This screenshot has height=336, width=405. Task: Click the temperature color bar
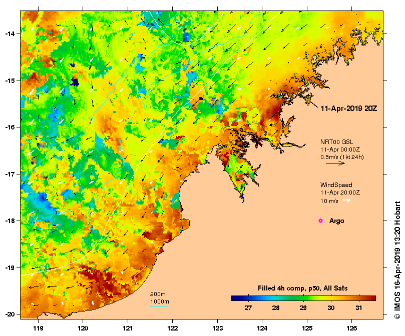pyautogui.click(x=303, y=298)
